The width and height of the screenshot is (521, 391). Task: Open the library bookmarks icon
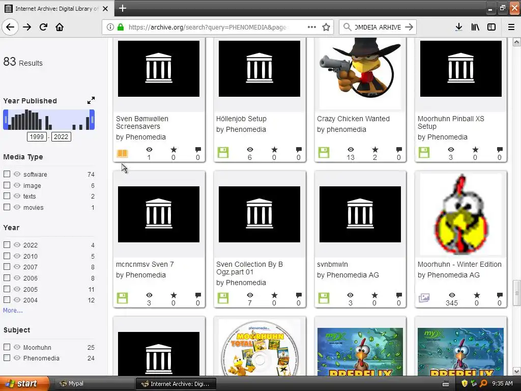475,27
